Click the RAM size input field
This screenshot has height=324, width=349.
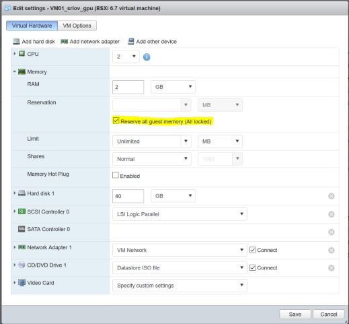128,87
